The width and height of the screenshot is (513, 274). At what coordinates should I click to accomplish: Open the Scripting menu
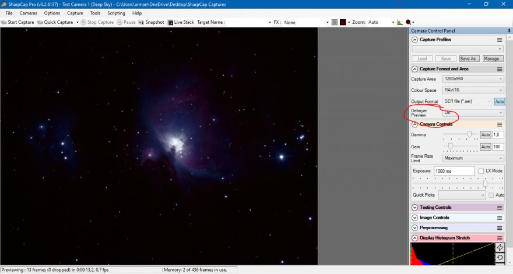(116, 13)
